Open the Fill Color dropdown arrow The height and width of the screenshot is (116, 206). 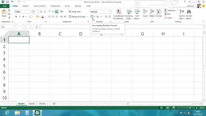point(40,17)
